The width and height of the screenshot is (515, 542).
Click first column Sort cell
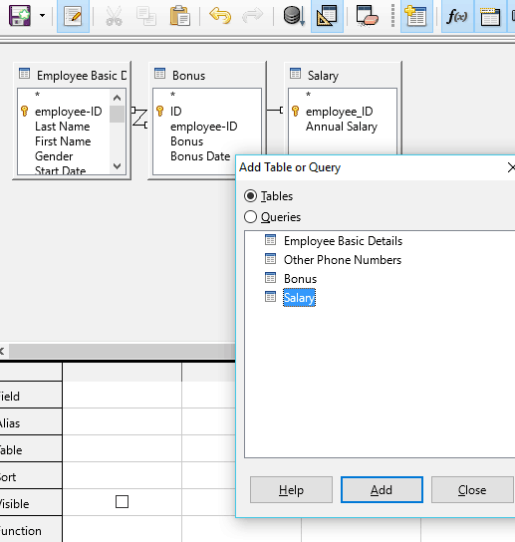coord(122,475)
